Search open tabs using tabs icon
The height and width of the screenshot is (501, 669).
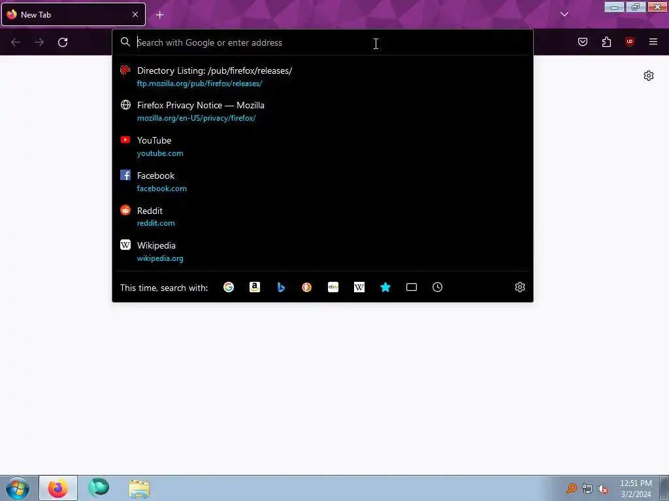[x=412, y=287]
